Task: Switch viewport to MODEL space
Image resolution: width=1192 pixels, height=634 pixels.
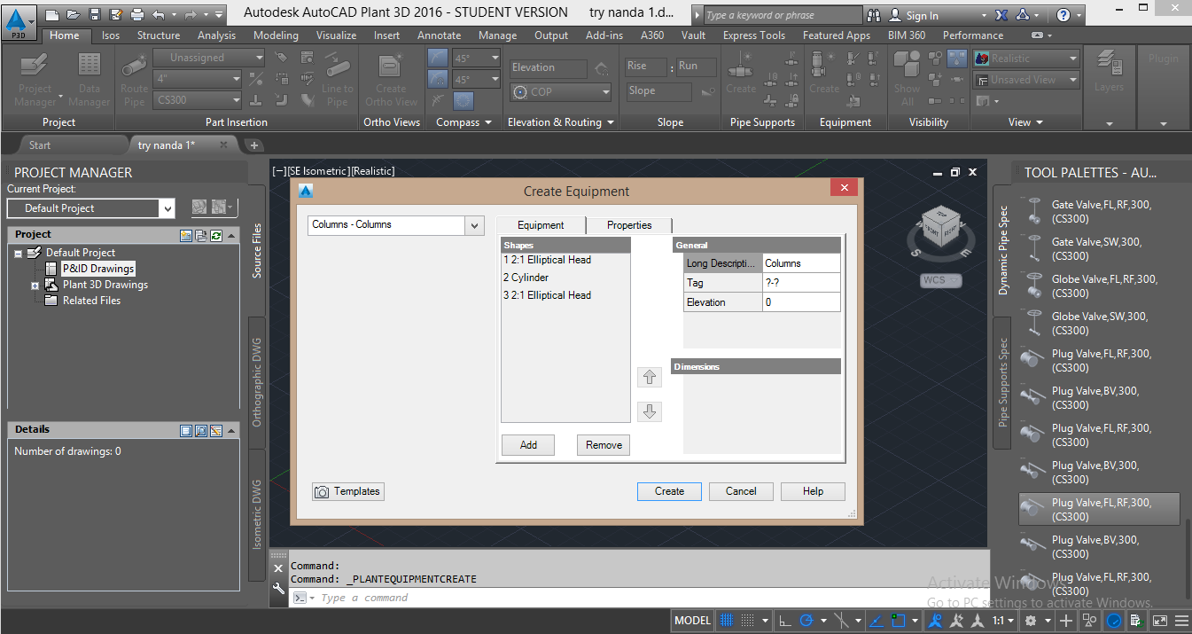Action: click(x=692, y=620)
